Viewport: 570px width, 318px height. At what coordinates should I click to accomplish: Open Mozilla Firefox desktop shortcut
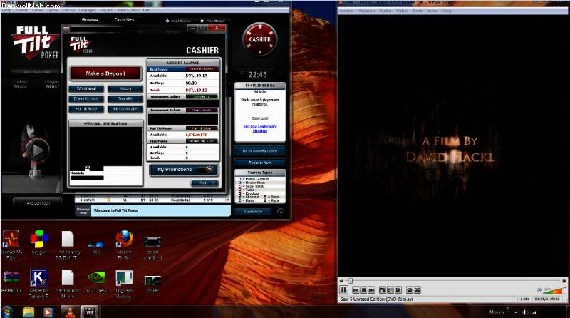124,245
